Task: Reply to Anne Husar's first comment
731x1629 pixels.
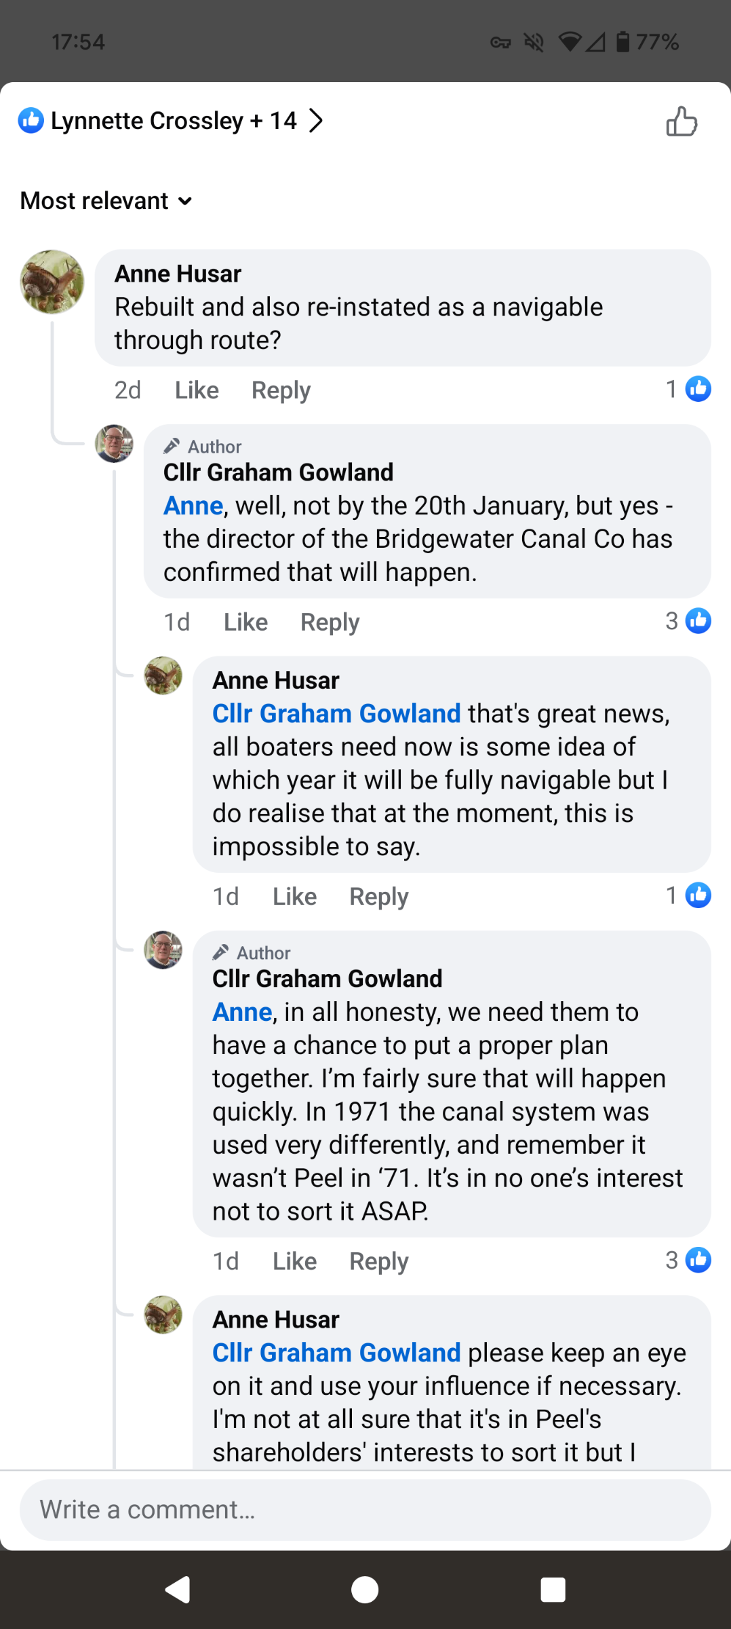Action: 281,390
